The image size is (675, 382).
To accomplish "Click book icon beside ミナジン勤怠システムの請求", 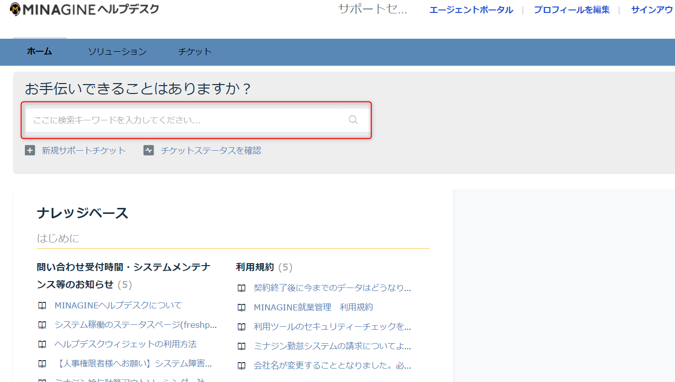I will pyautogui.click(x=241, y=346).
